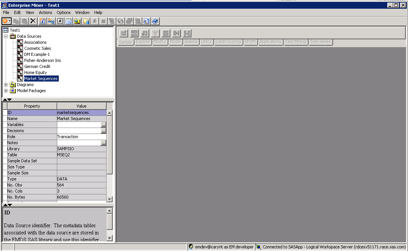Collapse the Data Sources tree node
This screenshot has height=251, width=408.
(6, 36)
